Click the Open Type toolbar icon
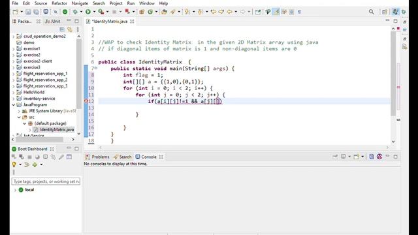 164,12
